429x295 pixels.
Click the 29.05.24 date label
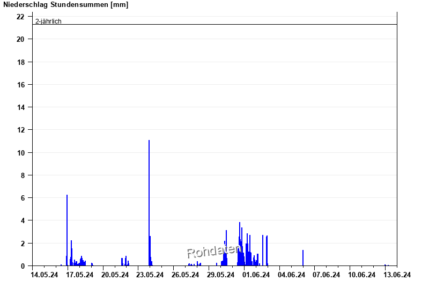point(221,275)
